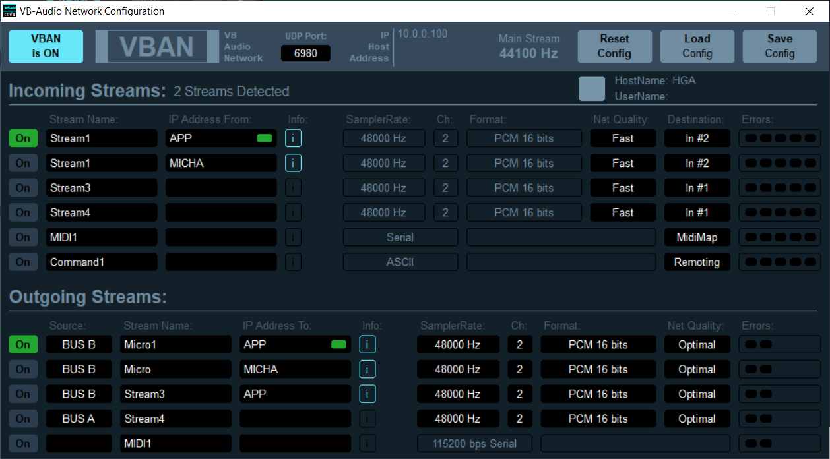Screen dimensions: 830x459
Task: Disable incoming Stream1 from APP
Action: point(23,138)
